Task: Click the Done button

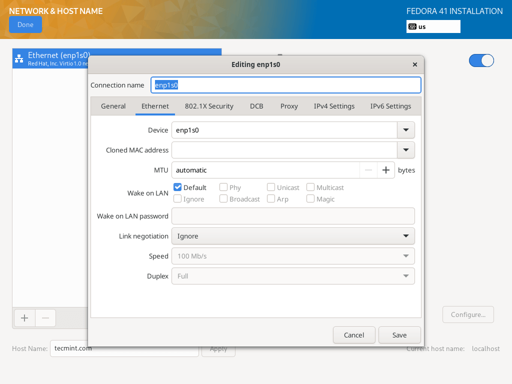Action: [25, 24]
